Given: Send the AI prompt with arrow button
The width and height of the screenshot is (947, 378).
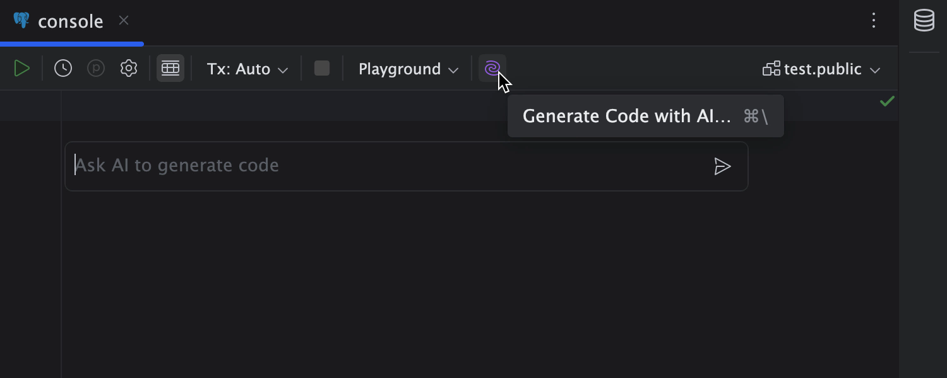Looking at the screenshot, I should tap(722, 166).
